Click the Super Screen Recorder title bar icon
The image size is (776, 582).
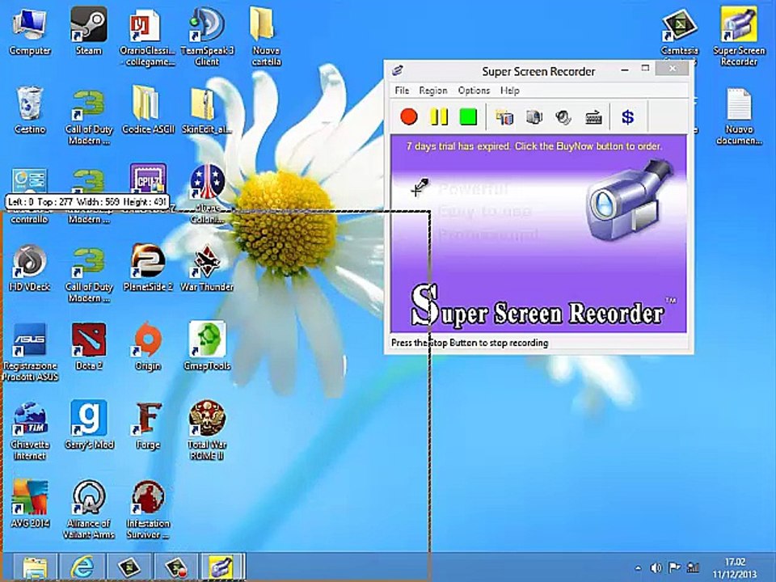[x=398, y=71]
